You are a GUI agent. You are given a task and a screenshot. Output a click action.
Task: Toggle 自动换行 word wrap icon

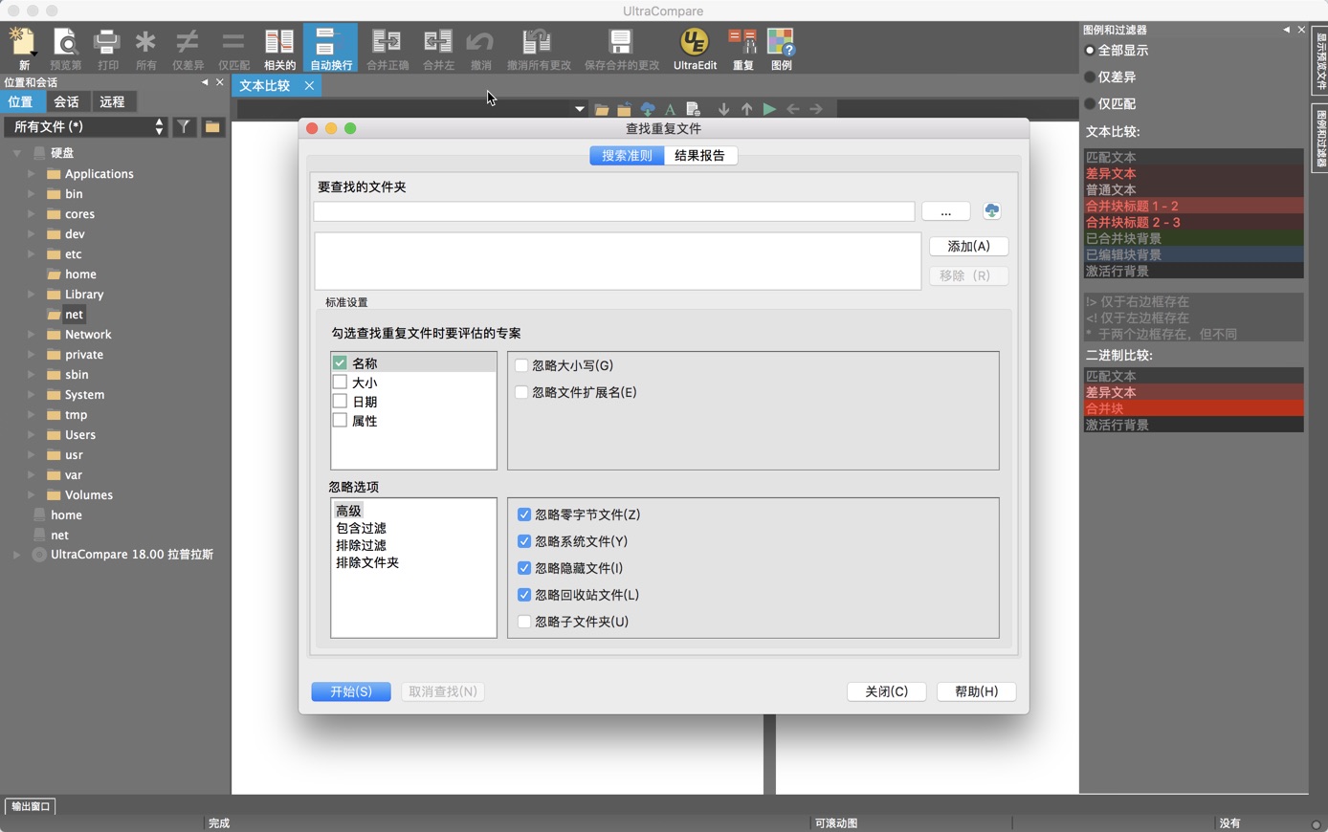pos(331,48)
